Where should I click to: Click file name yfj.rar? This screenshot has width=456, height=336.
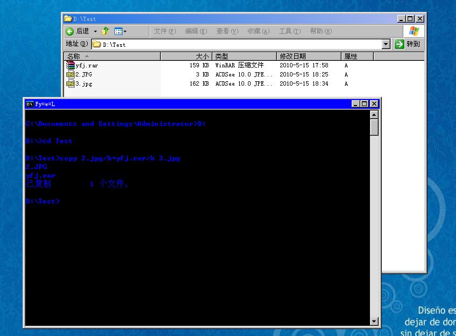[87, 66]
